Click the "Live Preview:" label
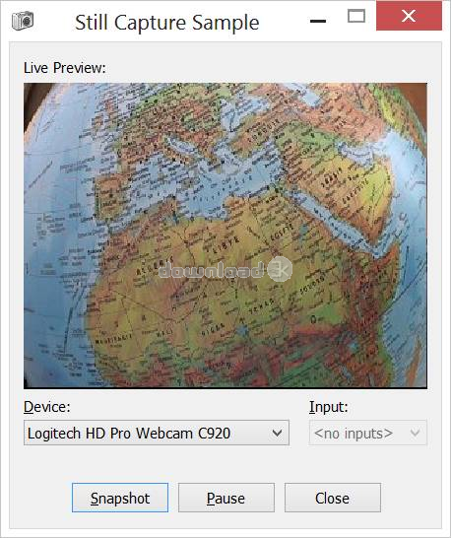This screenshot has height=538, width=451. pos(65,68)
